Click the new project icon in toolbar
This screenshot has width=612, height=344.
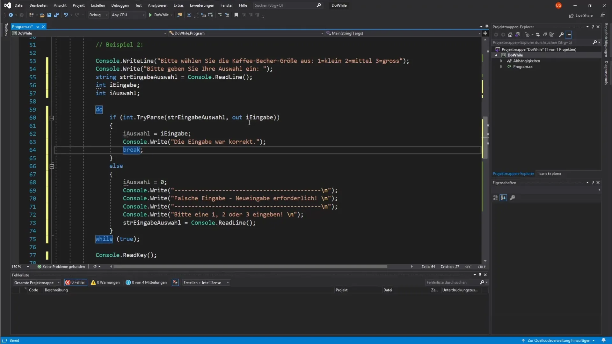31,15
